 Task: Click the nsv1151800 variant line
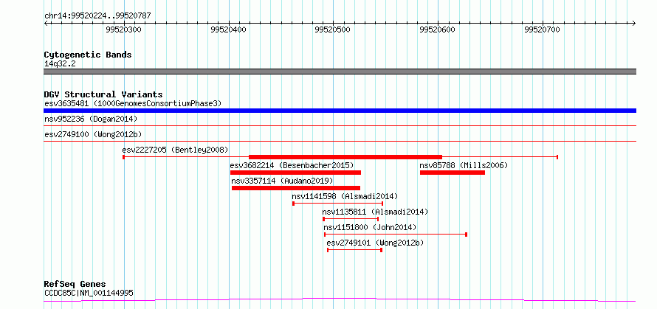396,235
